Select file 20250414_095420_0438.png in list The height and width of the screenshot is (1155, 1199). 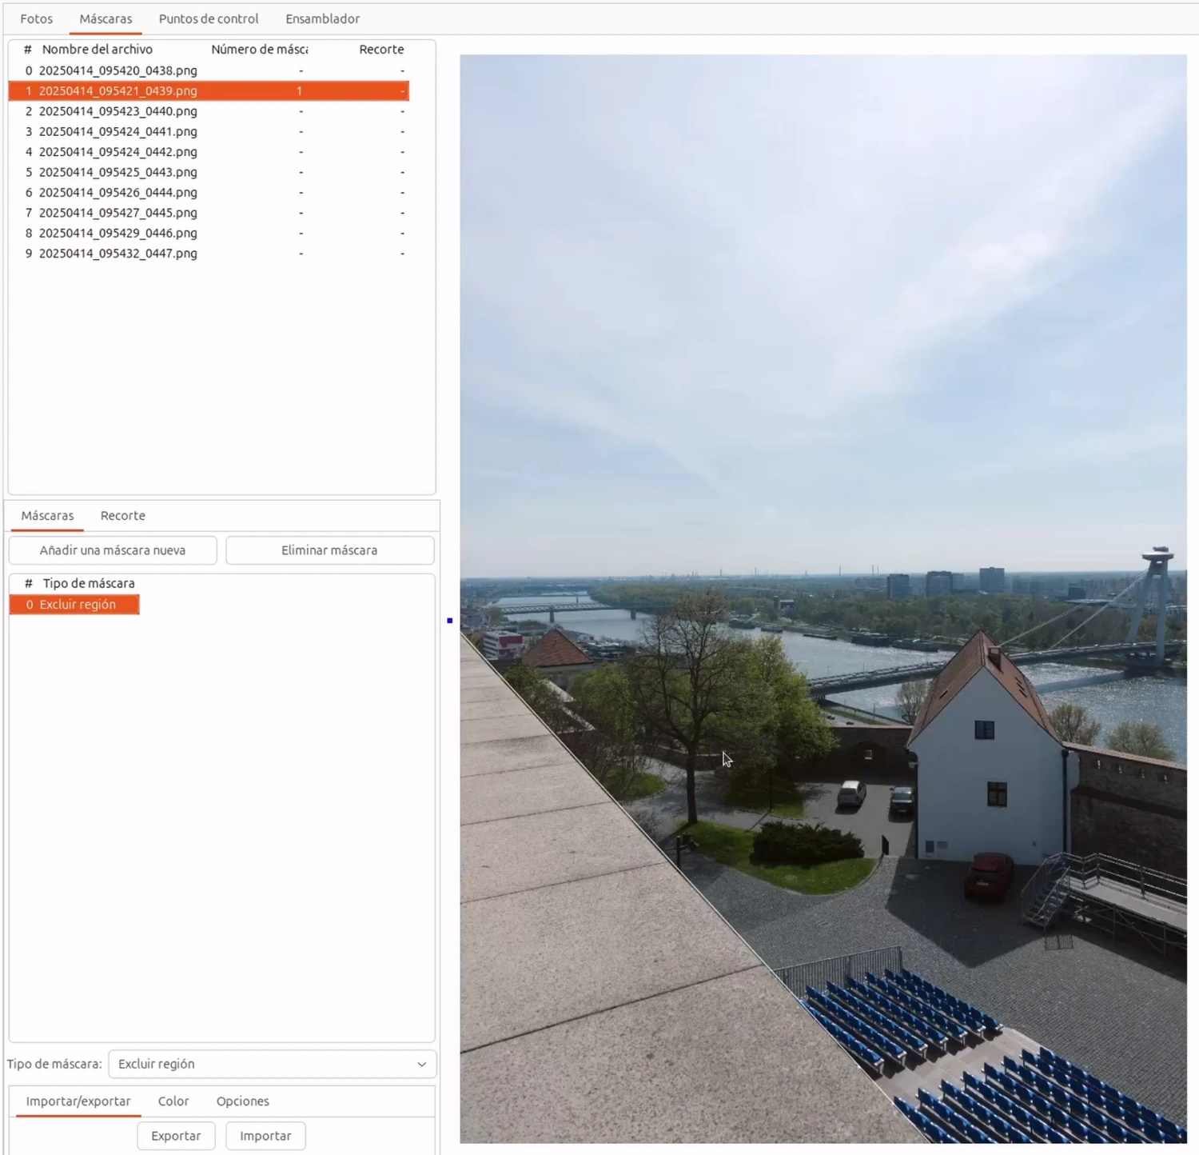tap(118, 70)
